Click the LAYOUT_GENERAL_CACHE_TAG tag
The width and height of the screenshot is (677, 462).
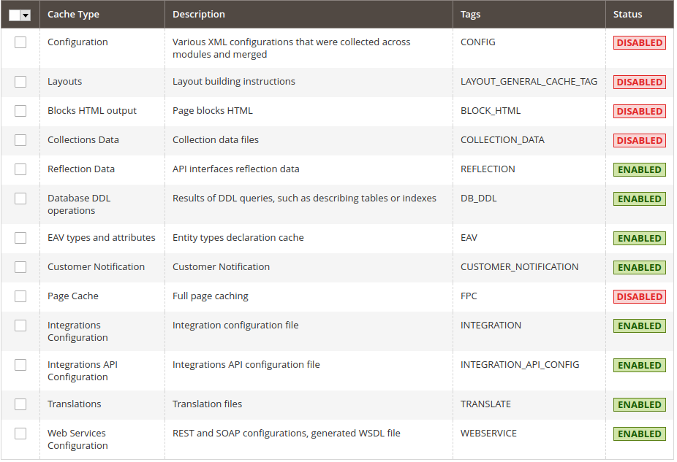(529, 82)
